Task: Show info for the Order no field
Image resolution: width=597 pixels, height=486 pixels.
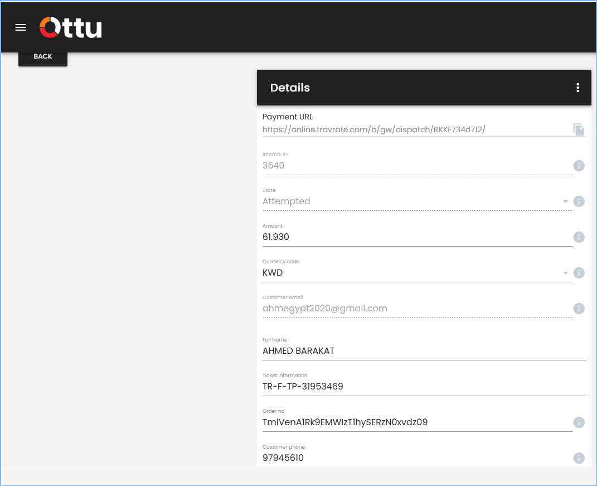Action: 579,422
